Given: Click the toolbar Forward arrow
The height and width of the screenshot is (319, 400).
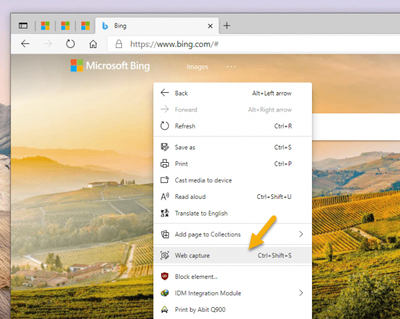Looking at the screenshot, I should point(48,44).
